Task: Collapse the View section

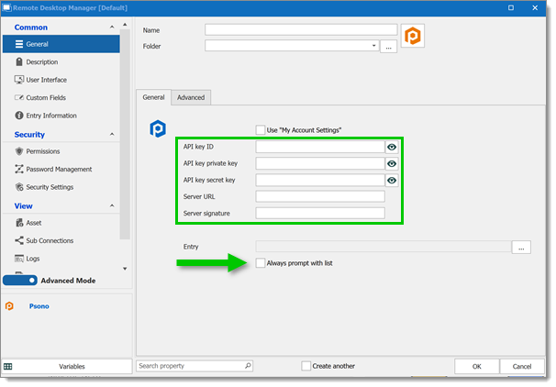Action: click(112, 206)
